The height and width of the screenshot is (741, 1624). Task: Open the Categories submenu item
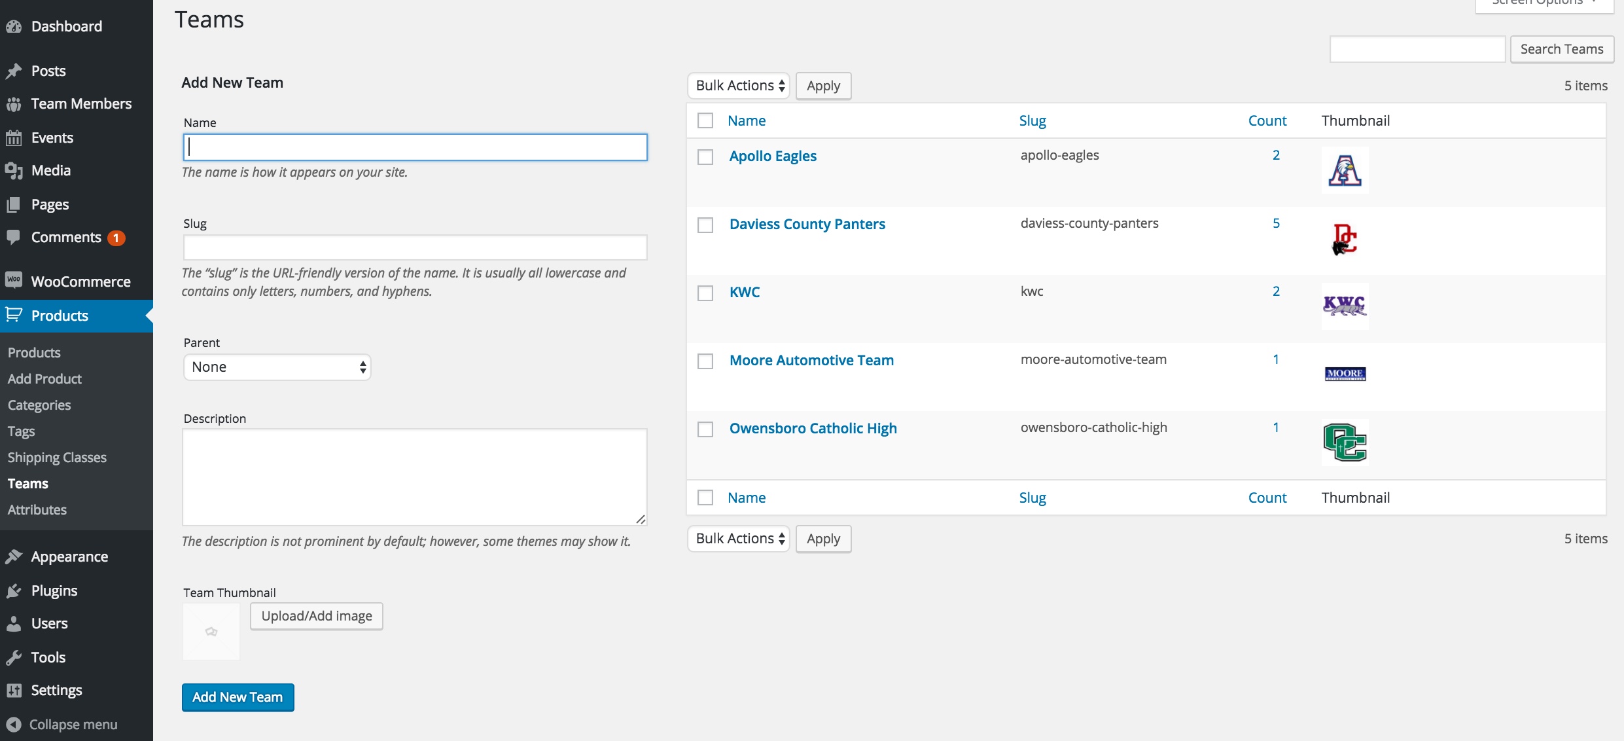click(39, 405)
